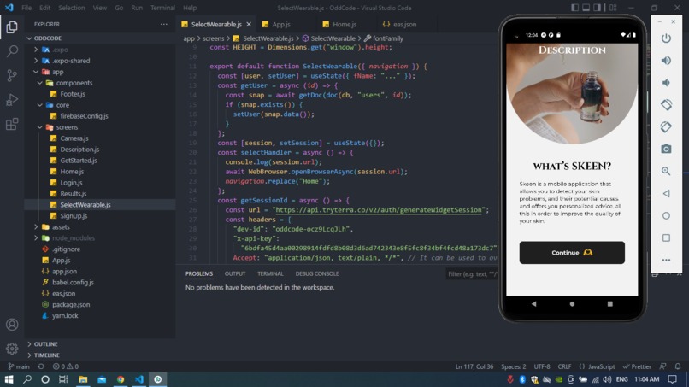Tap the Continue button in the phone app
The height and width of the screenshot is (387, 689).
click(x=572, y=253)
